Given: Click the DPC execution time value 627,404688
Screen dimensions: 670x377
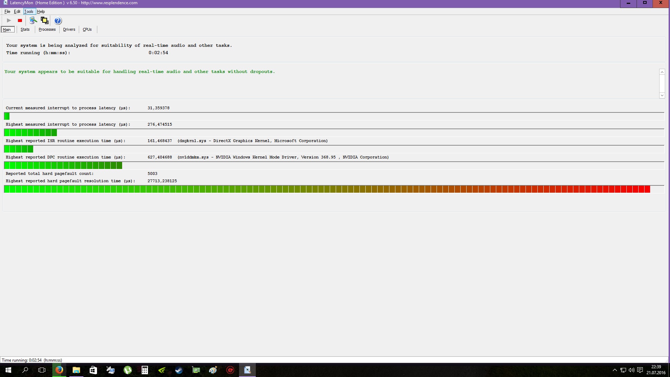Looking at the screenshot, I should coord(160,157).
